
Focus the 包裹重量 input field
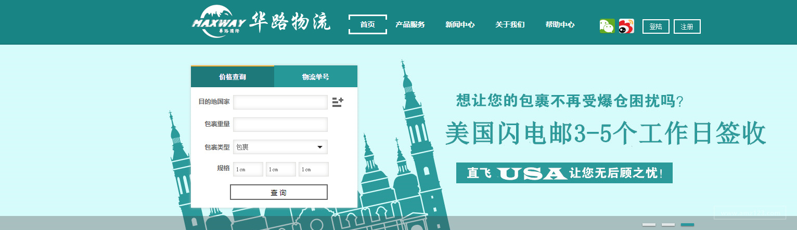coord(280,125)
